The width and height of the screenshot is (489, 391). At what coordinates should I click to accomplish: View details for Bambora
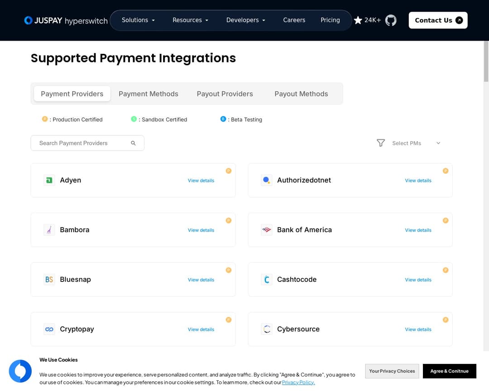point(201,230)
